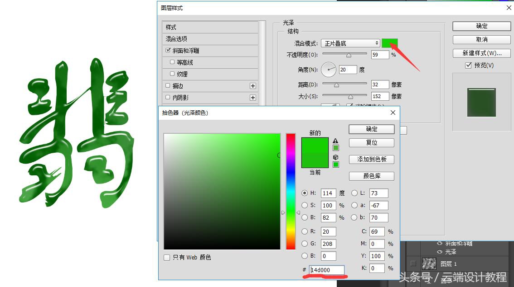Check the 只有 Web 颜色 option
The width and height of the screenshot is (514, 287).
[x=166, y=257]
